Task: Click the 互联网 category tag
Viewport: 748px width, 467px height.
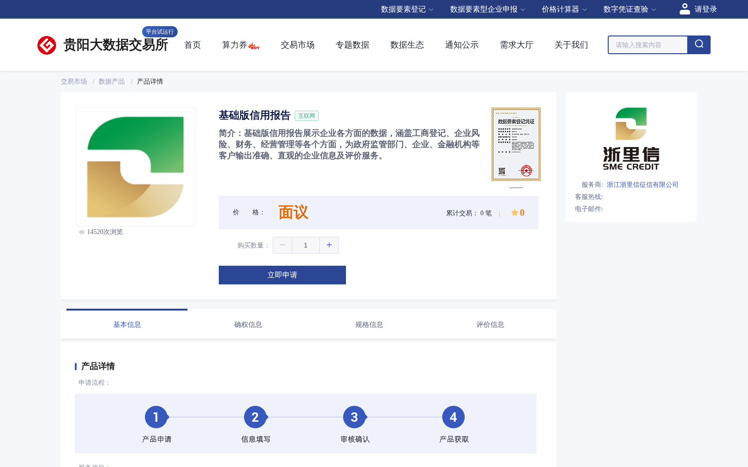Action: tap(307, 116)
